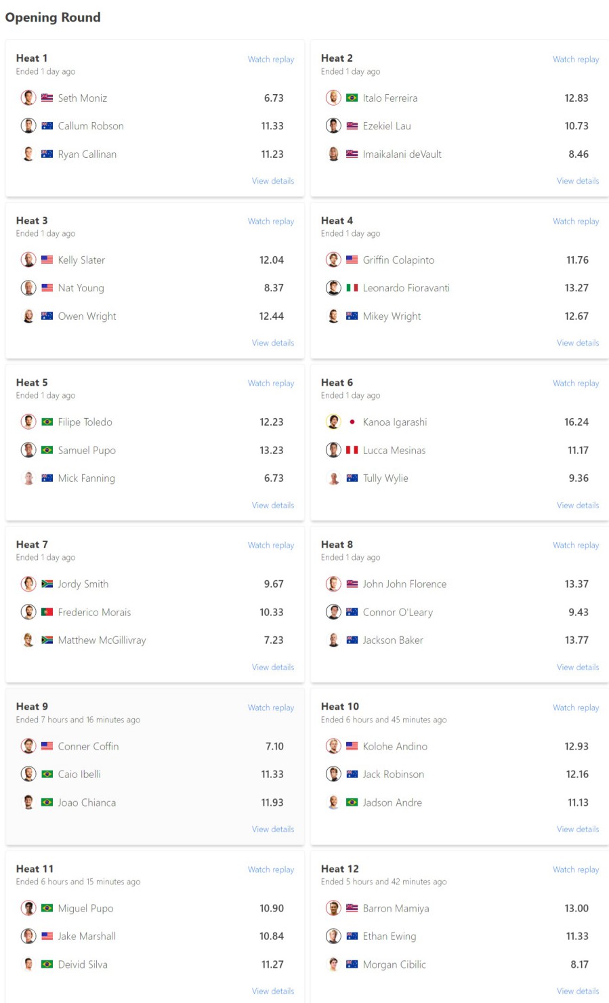This screenshot has height=1003, width=609.
Task: Click the Italian flag beside Leonardo Fioravanti
Action: pyautogui.click(x=352, y=288)
